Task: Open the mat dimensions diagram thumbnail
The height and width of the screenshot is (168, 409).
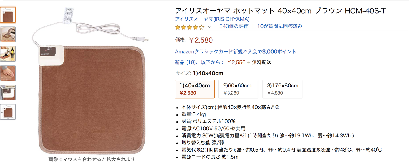Action: point(8,112)
